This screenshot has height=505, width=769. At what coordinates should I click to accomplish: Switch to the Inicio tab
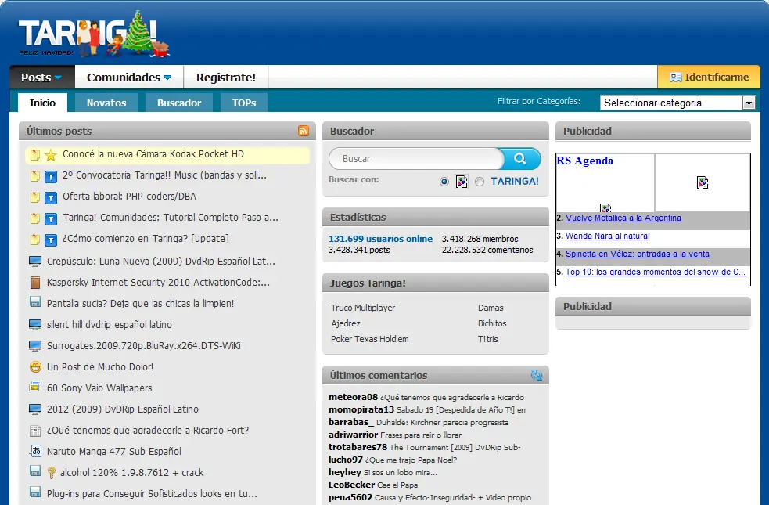click(x=42, y=103)
